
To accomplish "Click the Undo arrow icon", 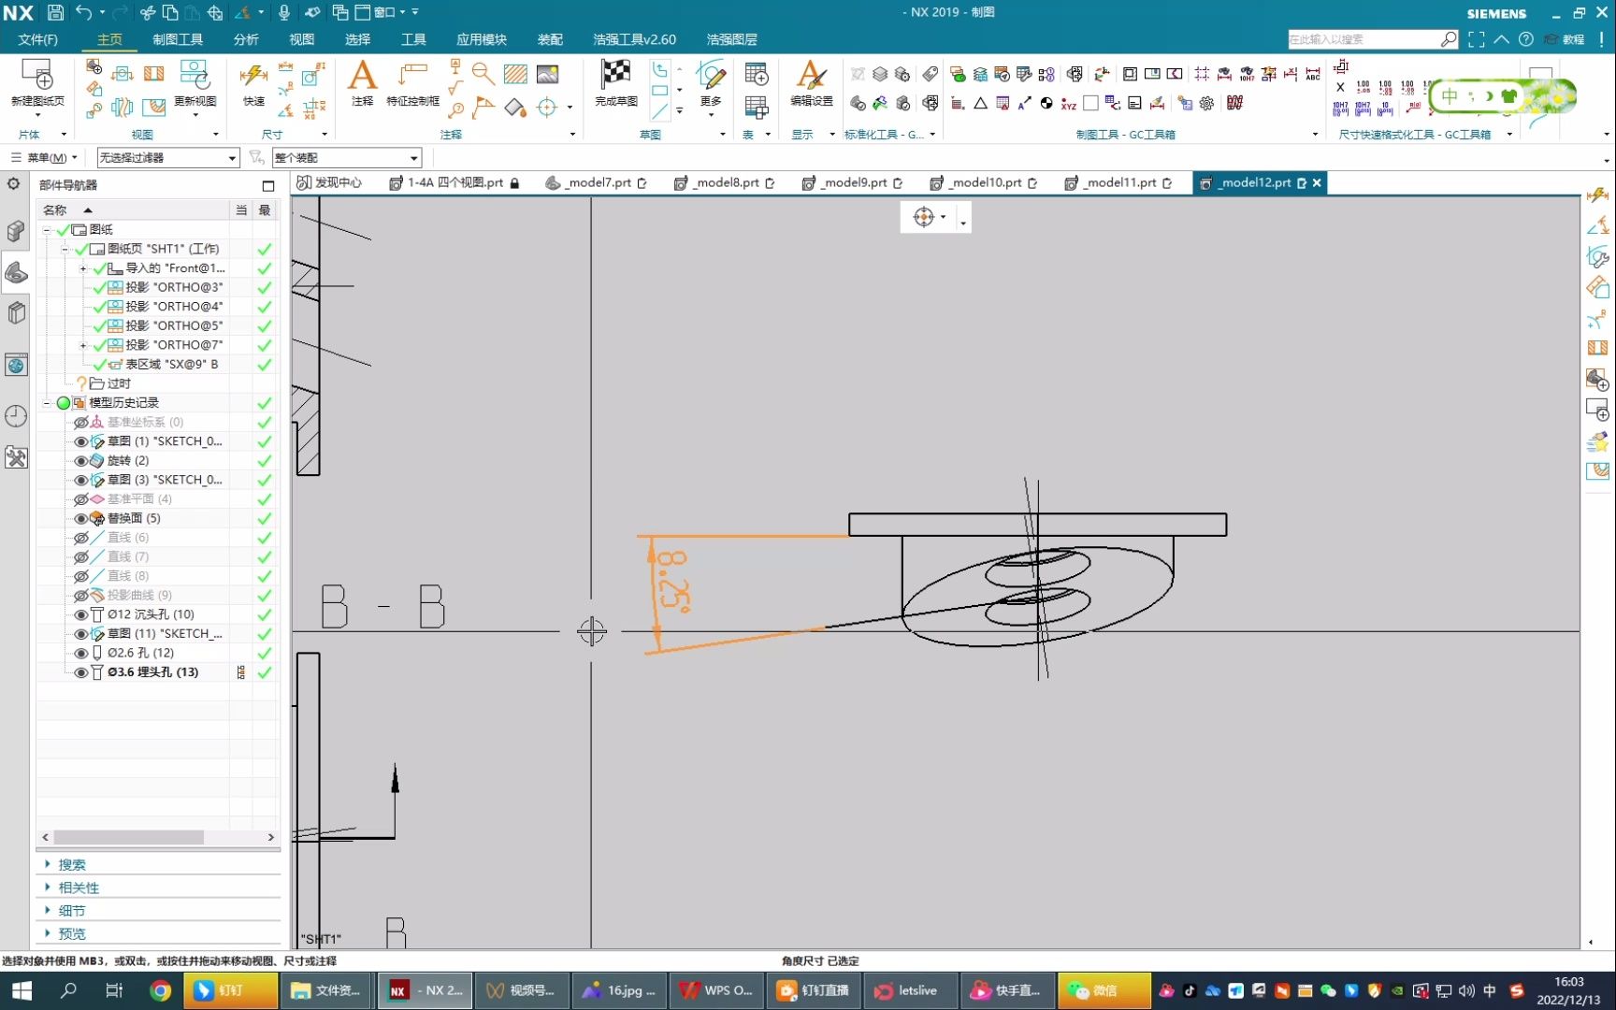I will pyautogui.click(x=83, y=12).
